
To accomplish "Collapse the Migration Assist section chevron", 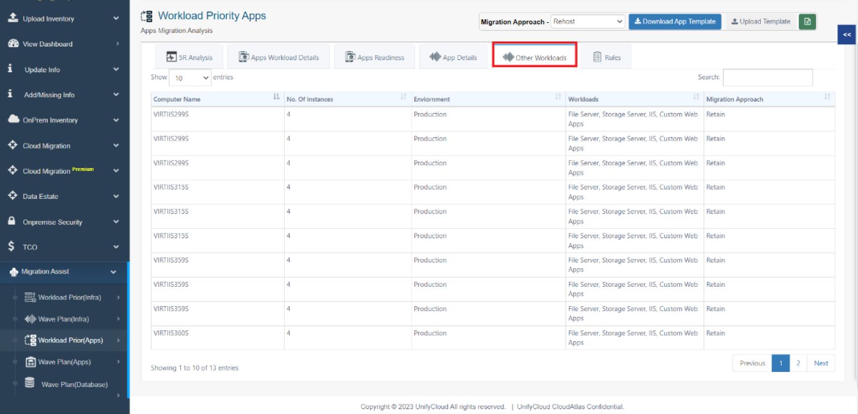I will pos(113,272).
